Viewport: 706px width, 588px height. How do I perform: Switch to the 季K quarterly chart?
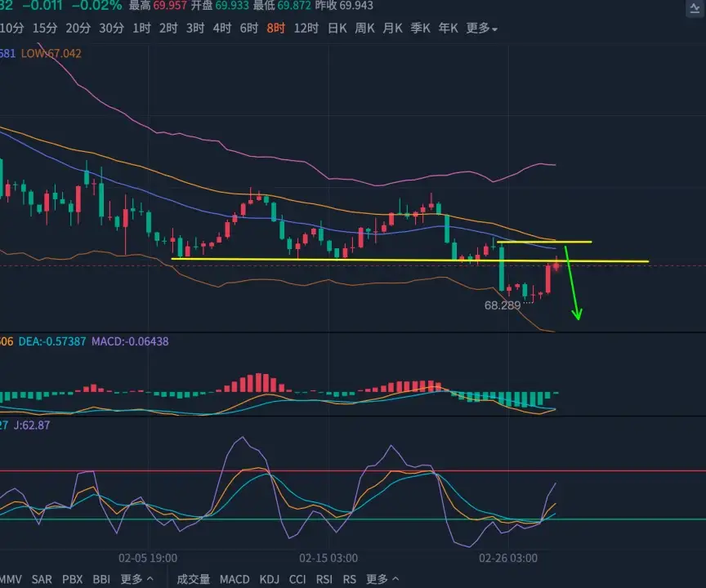[421, 29]
